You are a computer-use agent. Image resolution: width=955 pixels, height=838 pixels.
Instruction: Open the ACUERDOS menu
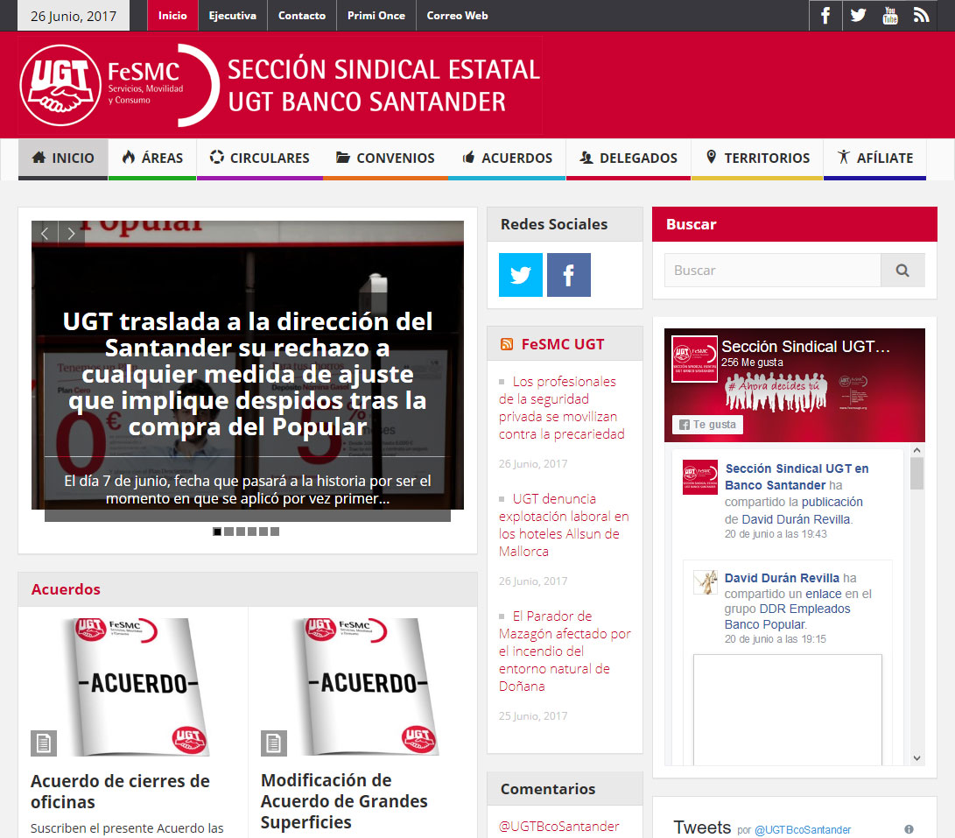pos(507,158)
